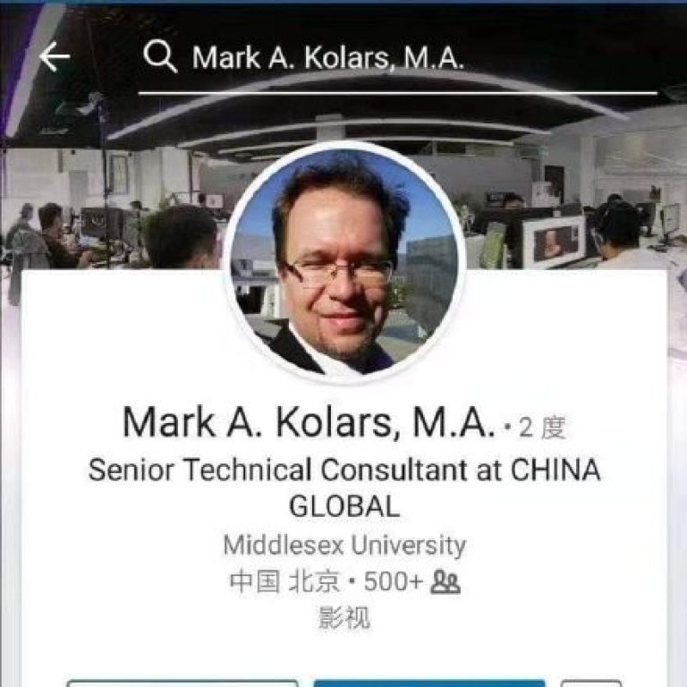View the 500+ connections count
687x687 pixels.
tap(393, 581)
